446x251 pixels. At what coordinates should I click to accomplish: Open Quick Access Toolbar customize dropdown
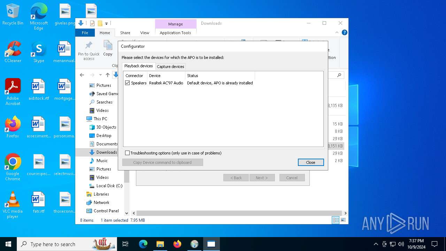pyautogui.click(x=106, y=24)
